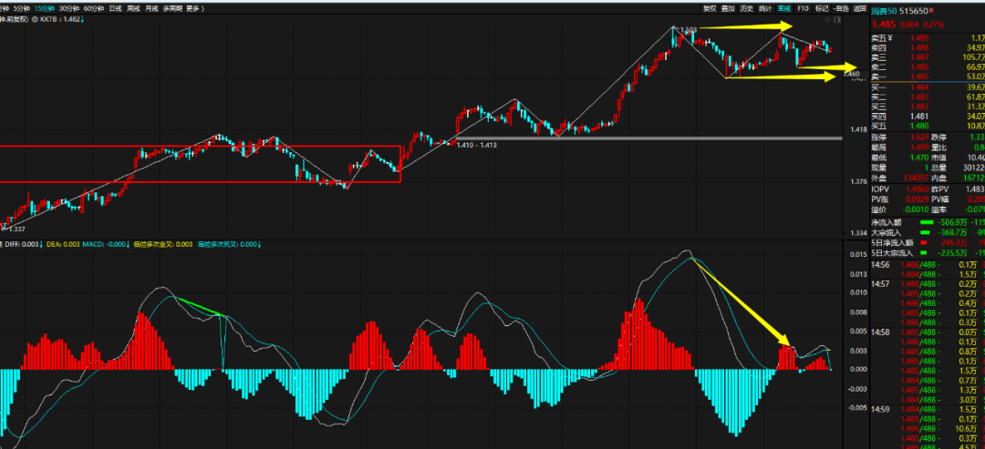
Task: Toggle the -自选 watchlist button
Action: click(841, 9)
